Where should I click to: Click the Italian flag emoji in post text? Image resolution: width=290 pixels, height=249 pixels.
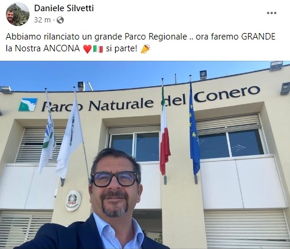(x=98, y=49)
